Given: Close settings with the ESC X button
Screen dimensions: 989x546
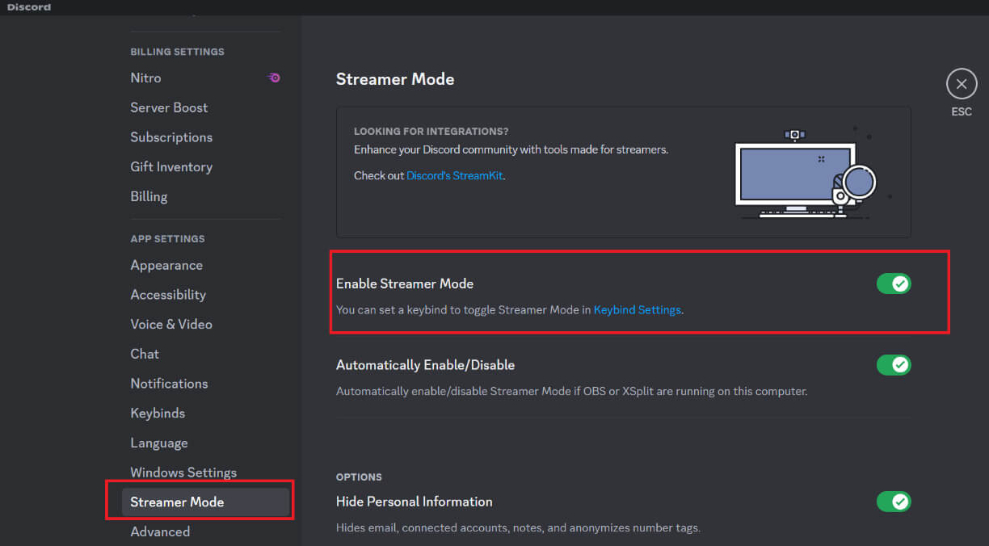Looking at the screenshot, I should click(x=961, y=83).
